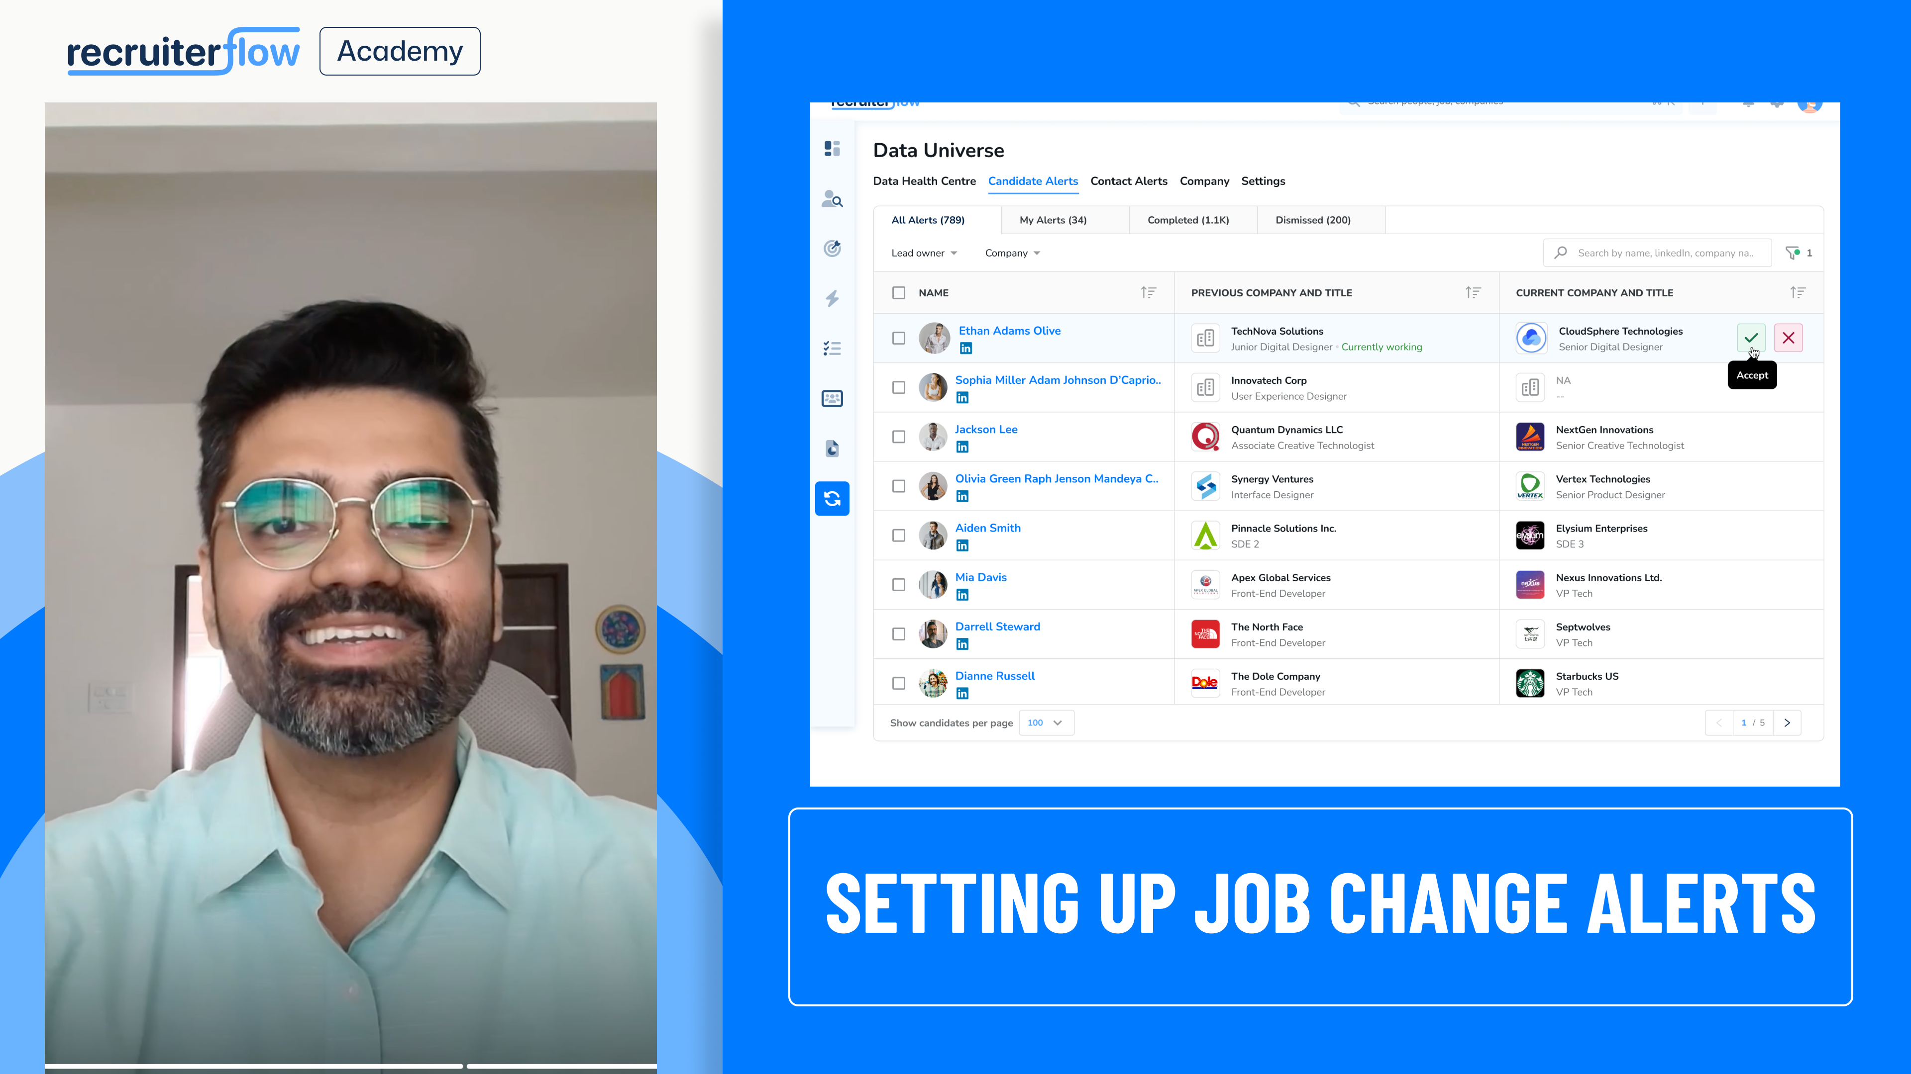
Task: Click the filter icon beside search box
Action: [1792, 253]
